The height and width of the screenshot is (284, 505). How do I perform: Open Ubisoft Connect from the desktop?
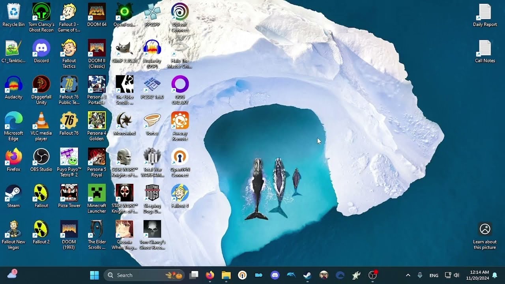coord(180,18)
